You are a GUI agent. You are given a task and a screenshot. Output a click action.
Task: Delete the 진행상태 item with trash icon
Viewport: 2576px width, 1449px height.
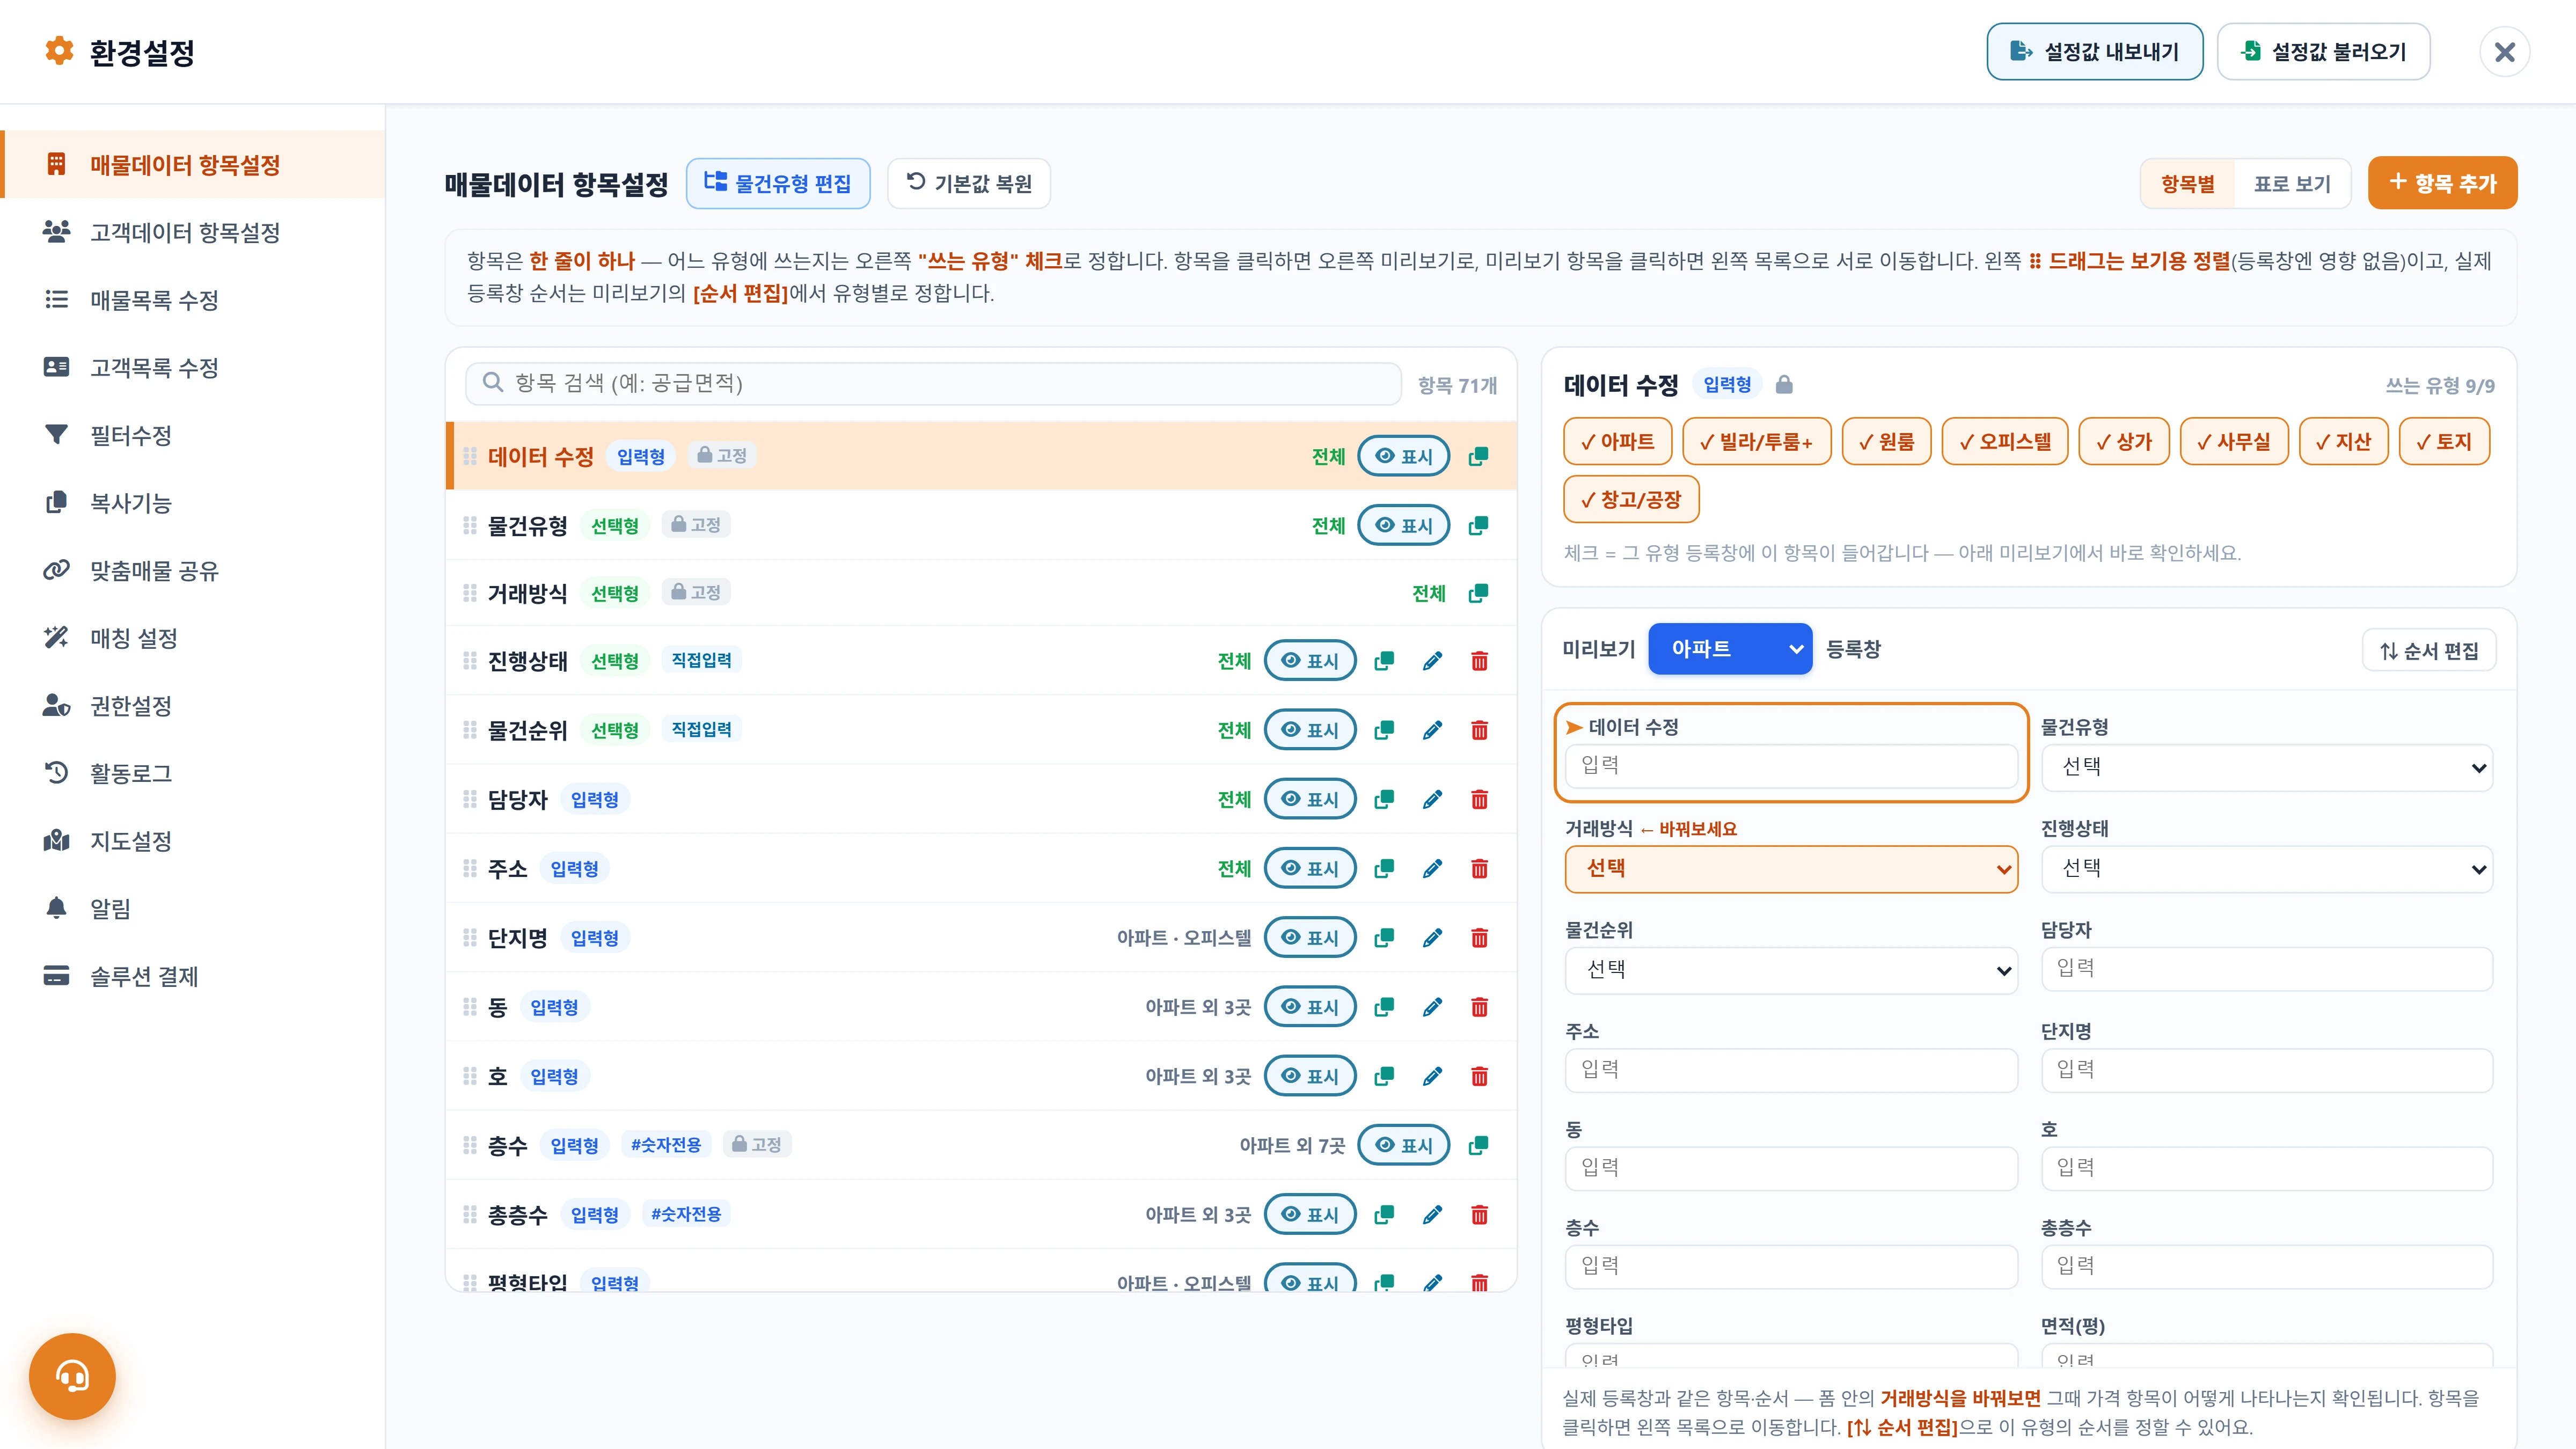pos(1480,661)
